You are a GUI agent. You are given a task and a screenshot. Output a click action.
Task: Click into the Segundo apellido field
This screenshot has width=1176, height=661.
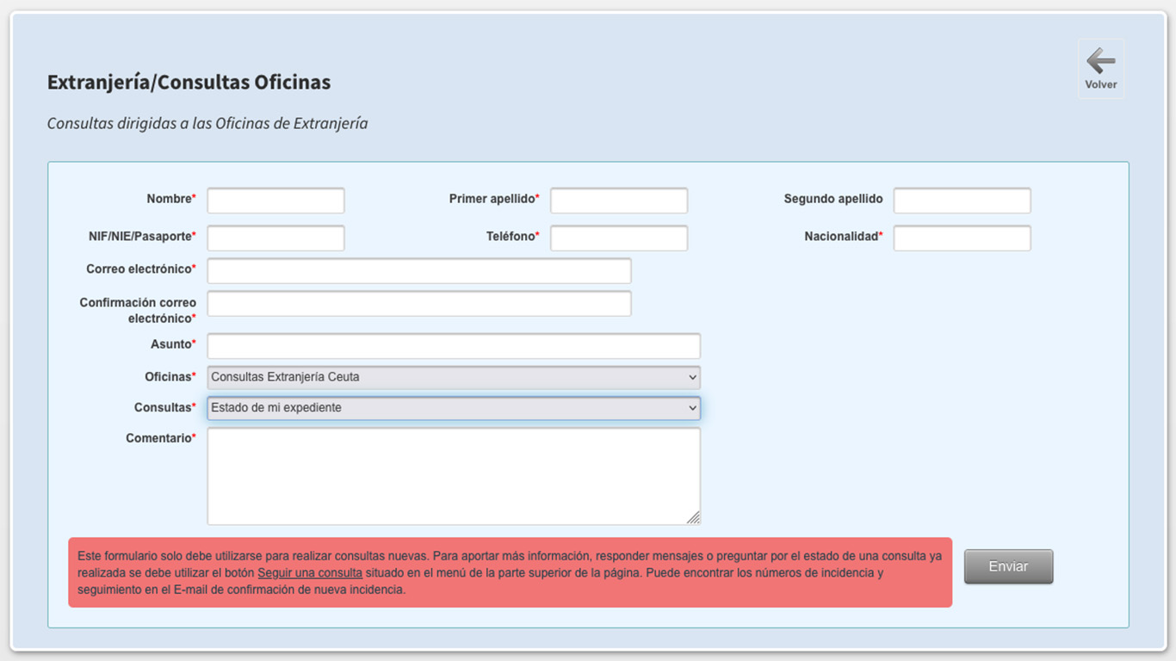962,201
